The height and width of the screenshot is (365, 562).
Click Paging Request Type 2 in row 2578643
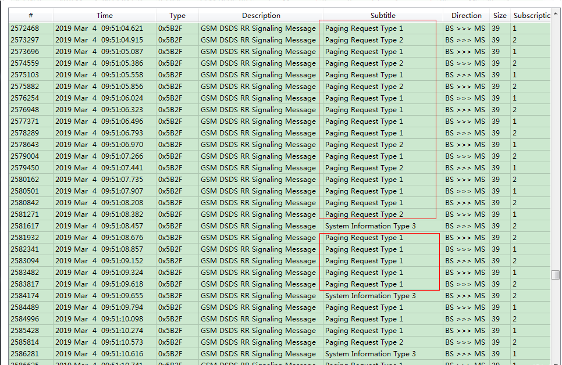point(364,144)
